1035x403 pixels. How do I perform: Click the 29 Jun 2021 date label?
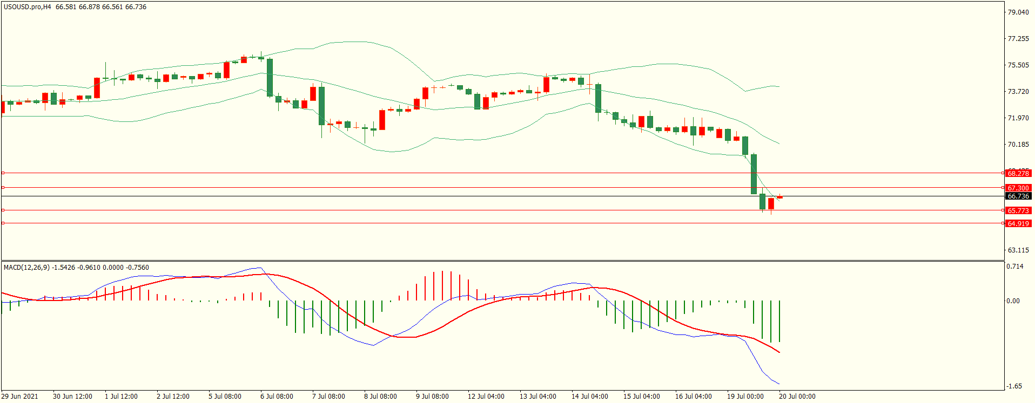[19, 397]
